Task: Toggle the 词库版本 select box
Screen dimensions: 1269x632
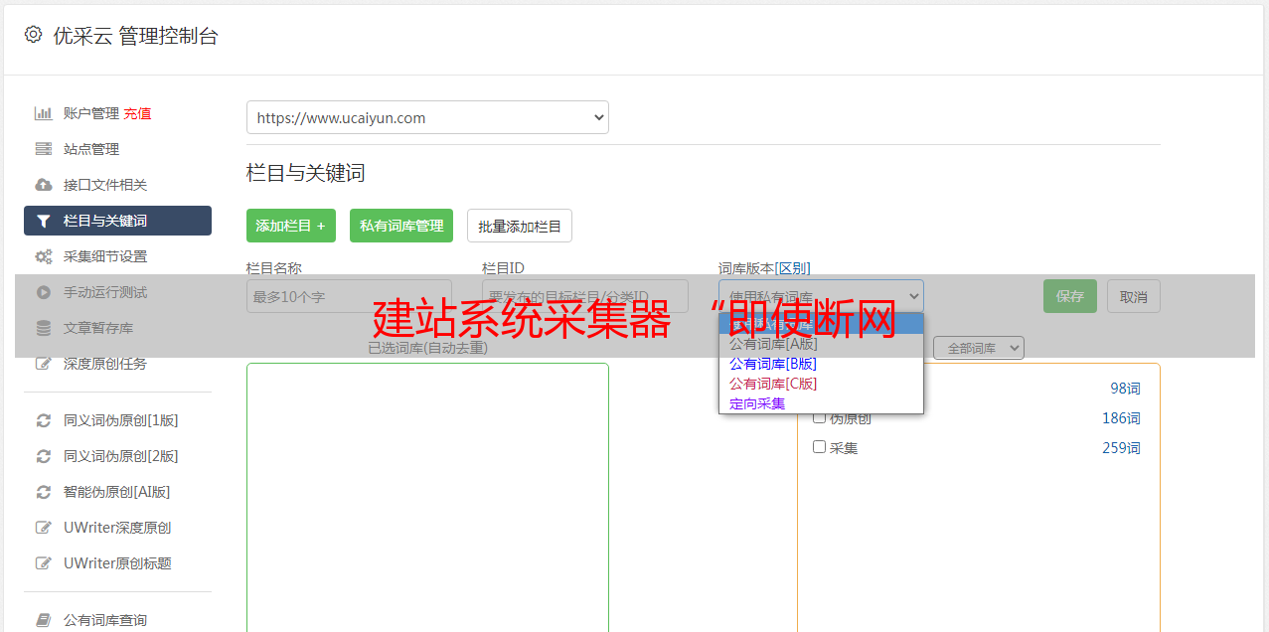Action: 821,296
